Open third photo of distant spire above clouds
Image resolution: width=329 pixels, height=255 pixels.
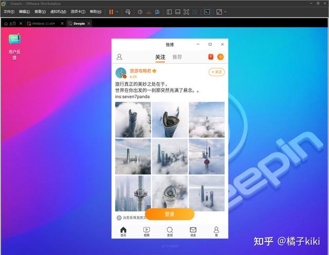pyautogui.click(x=207, y=120)
